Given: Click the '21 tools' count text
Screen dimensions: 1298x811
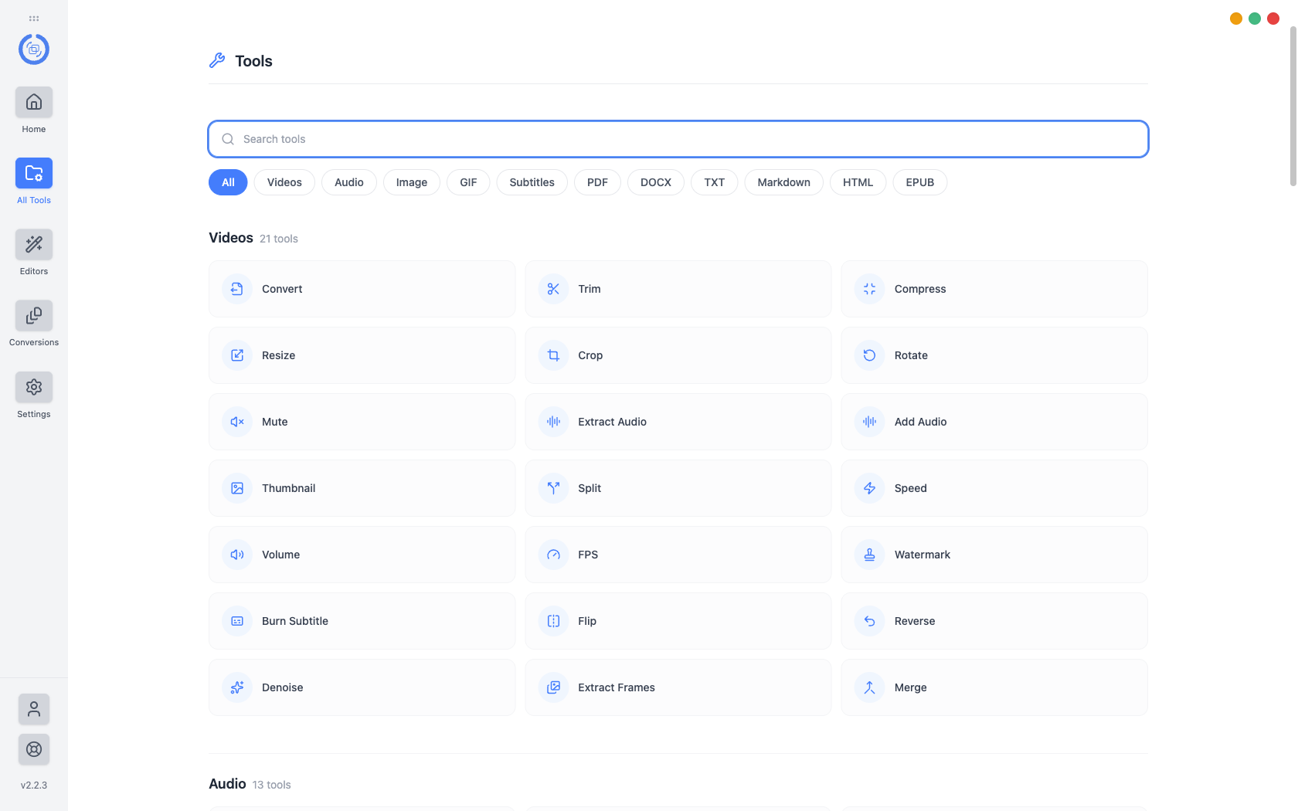Looking at the screenshot, I should (279, 239).
